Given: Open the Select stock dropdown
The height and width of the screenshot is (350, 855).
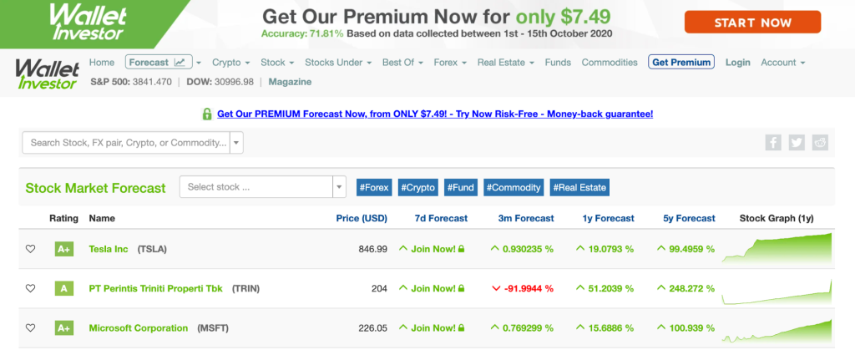Looking at the screenshot, I should coord(262,187).
